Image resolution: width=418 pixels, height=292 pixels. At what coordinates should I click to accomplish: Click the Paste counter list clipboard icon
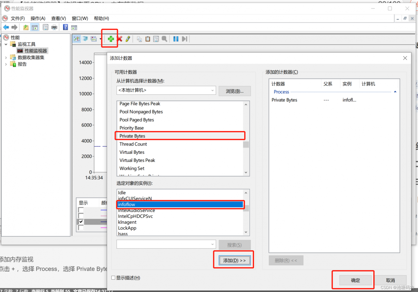(x=148, y=39)
